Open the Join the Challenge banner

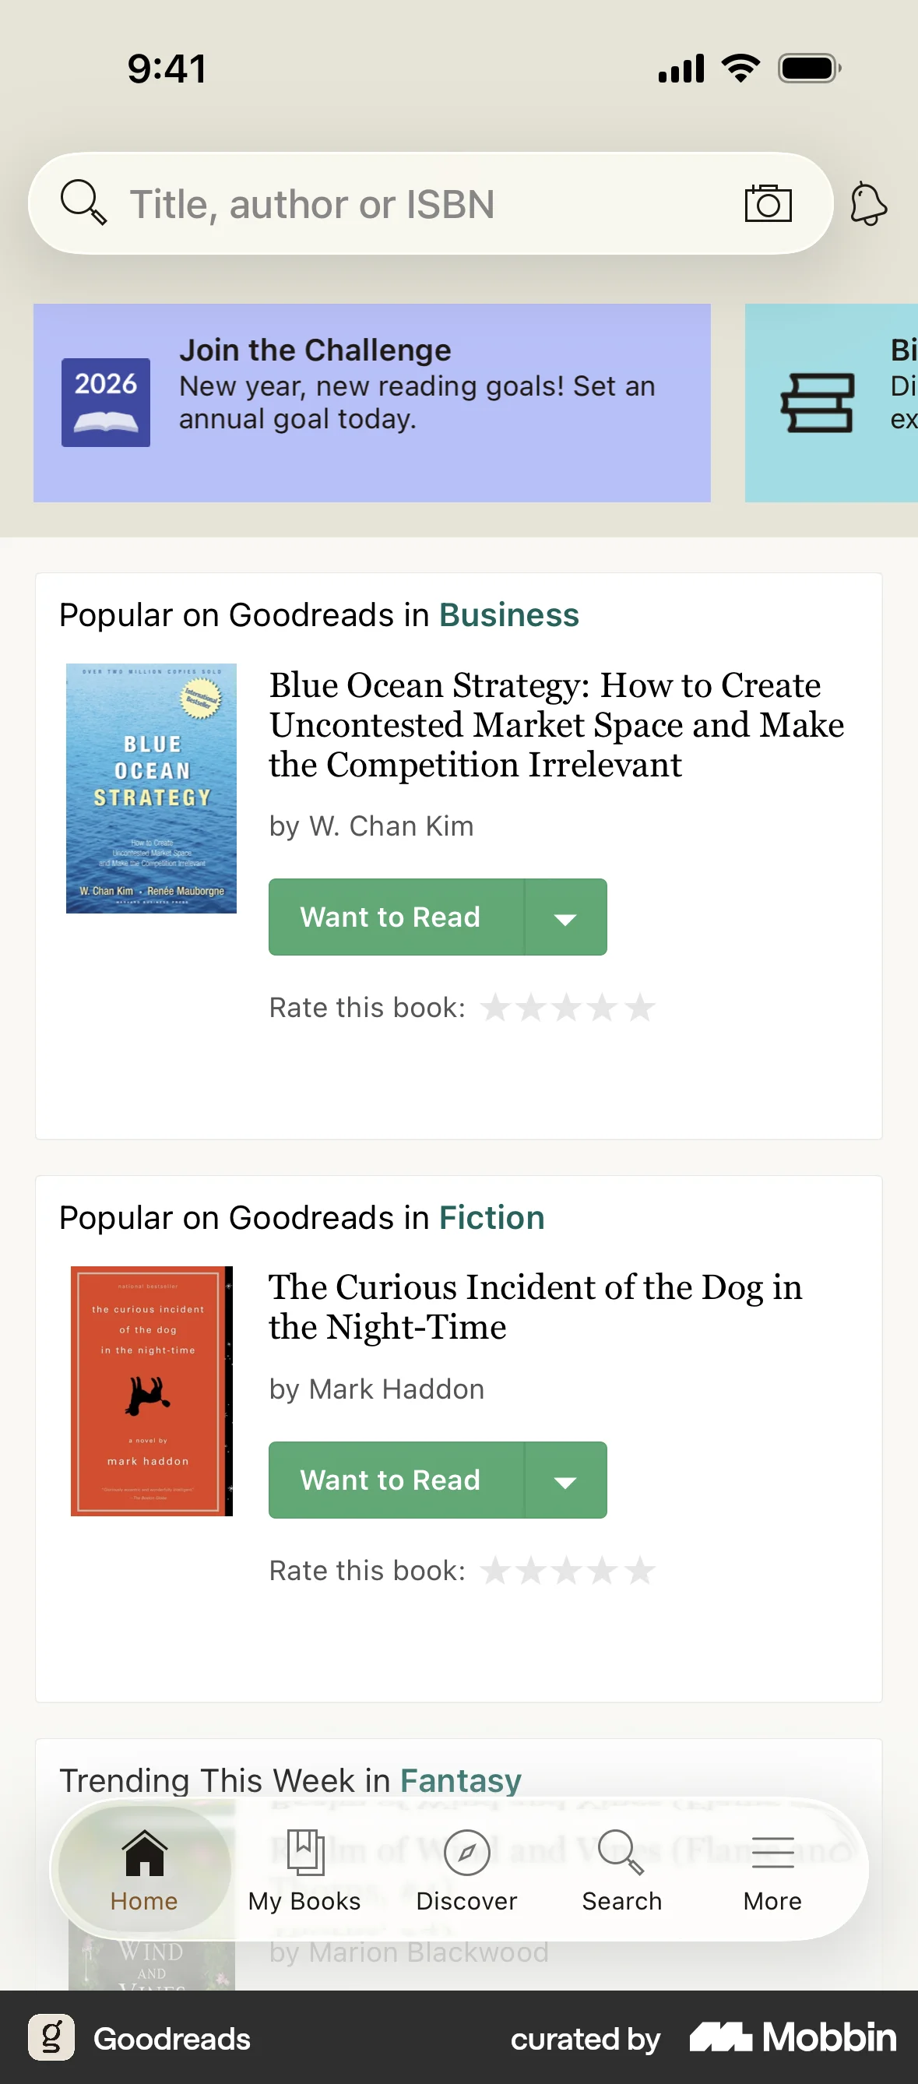pyautogui.click(x=371, y=402)
